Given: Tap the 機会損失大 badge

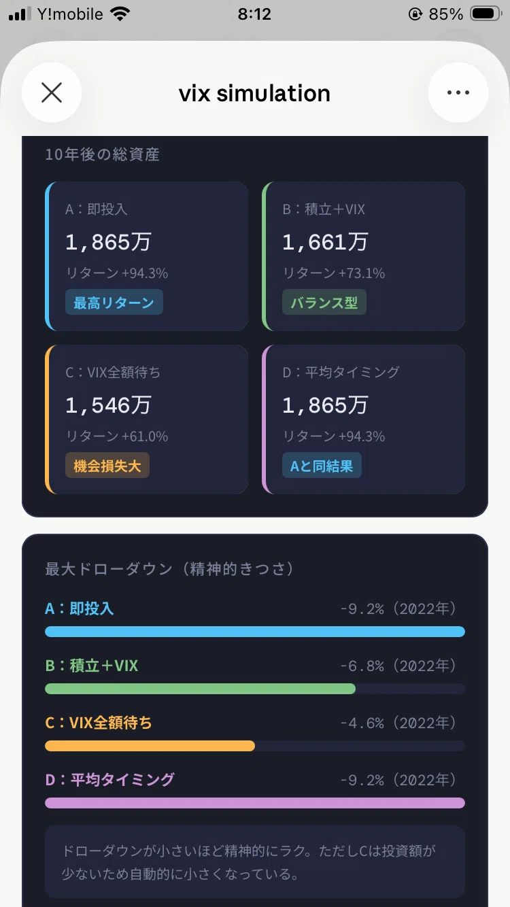Looking at the screenshot, I should [107, 466].
